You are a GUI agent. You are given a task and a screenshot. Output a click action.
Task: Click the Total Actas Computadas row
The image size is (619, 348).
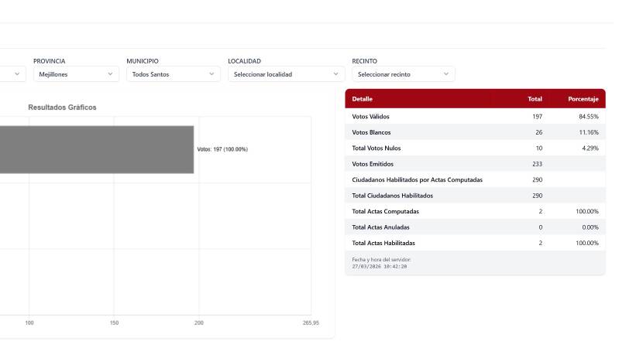(x=474, y=211)
